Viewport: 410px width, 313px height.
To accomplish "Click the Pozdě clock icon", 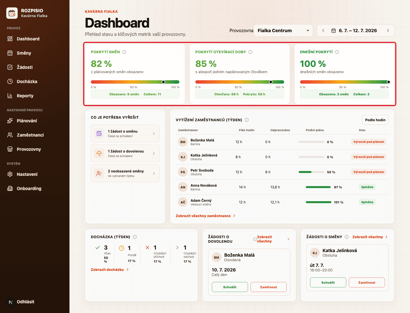I will pyautogui.click(x=122, y=248).
